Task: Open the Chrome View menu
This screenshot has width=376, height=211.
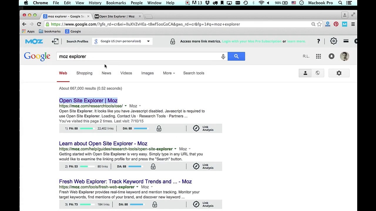Action: tap(80, 3)
